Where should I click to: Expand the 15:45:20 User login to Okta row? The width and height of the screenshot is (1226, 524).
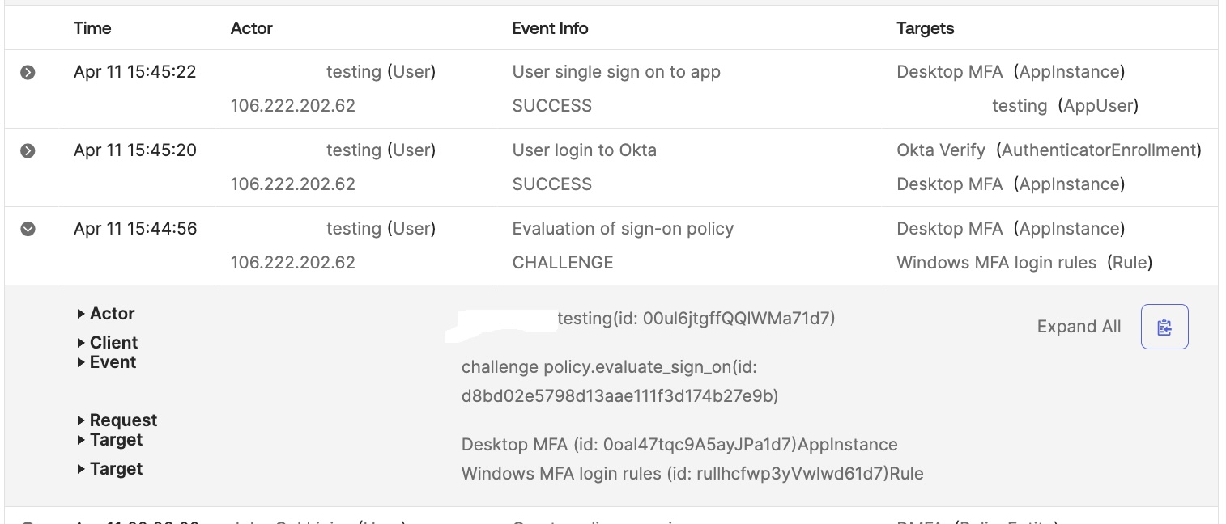tap(28, 151)
